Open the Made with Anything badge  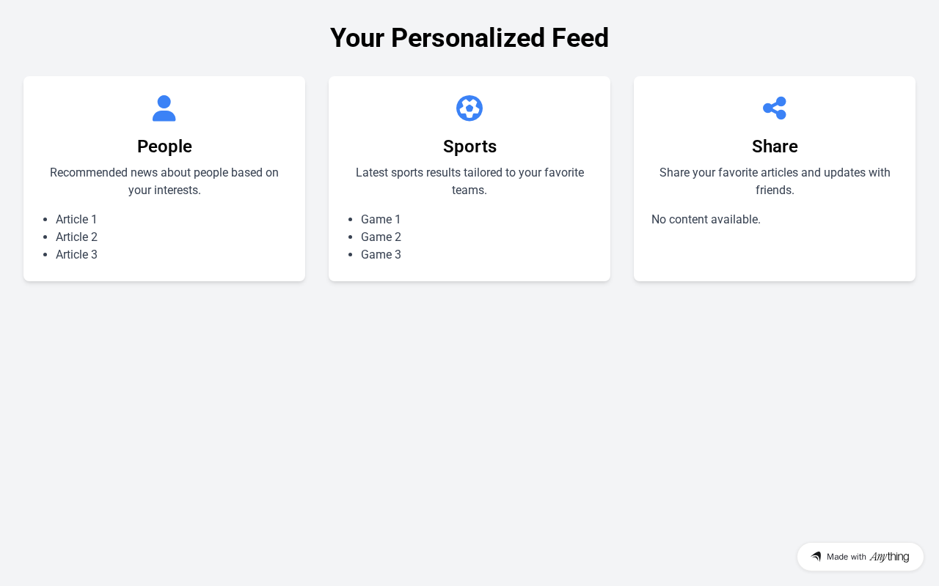click(x=860, y=557)
